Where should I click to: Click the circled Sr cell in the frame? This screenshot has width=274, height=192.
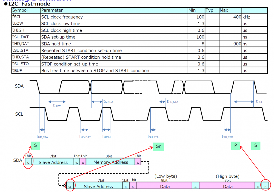tap(70, 187)
